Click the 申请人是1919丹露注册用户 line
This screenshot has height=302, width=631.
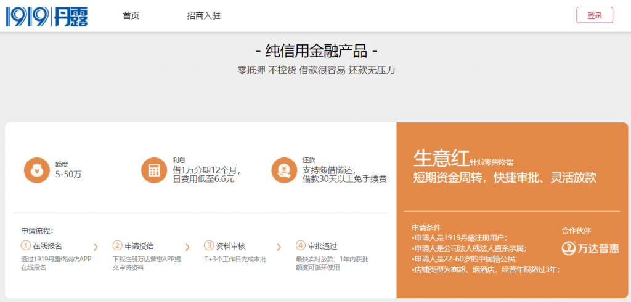[x=460, y=237]
